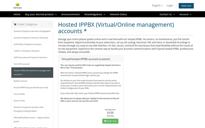Image resolution: width=205 pixels, height=128 pixels.
Task: Select Standard Telephone Numbers (Geographic) category
Action: point(32,31)
